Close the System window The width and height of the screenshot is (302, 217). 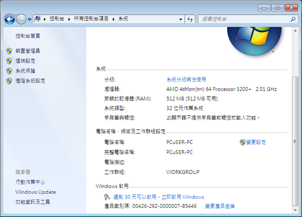point(291,8)
